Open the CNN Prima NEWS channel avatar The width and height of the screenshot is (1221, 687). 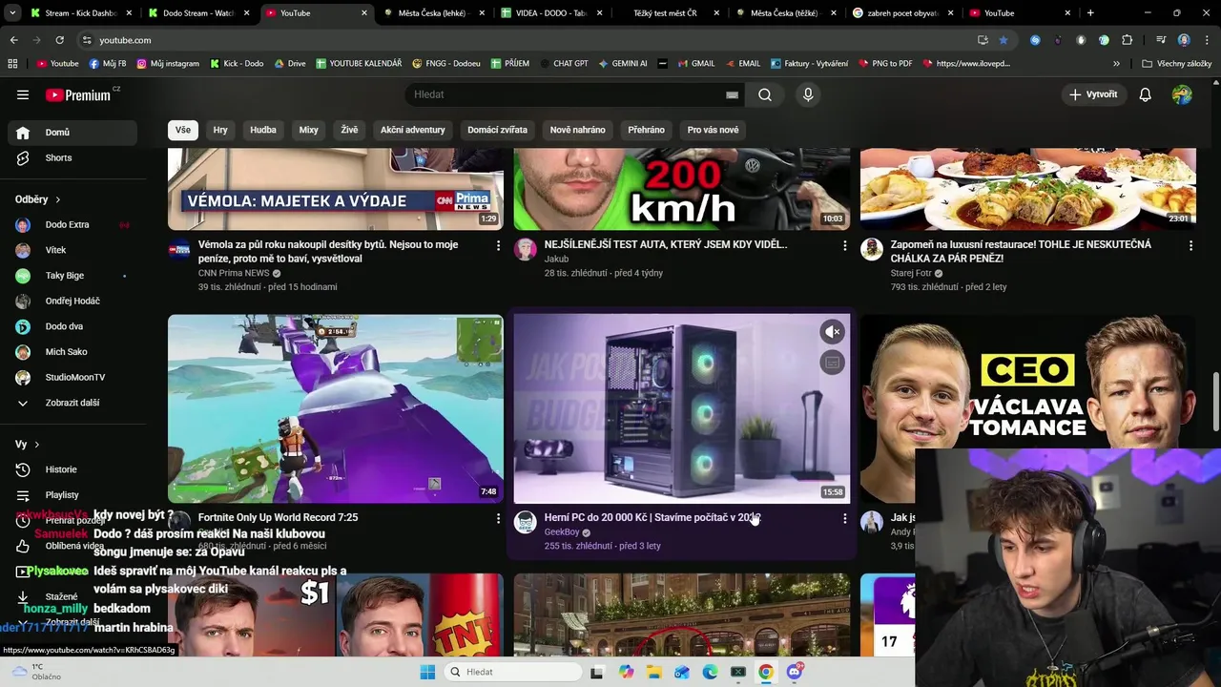[x=179, y=250]
